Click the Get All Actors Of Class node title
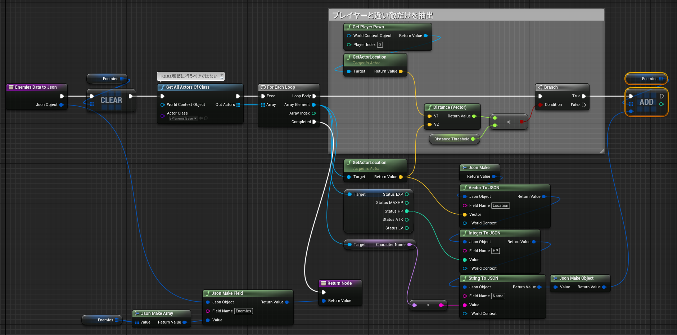 188,87
